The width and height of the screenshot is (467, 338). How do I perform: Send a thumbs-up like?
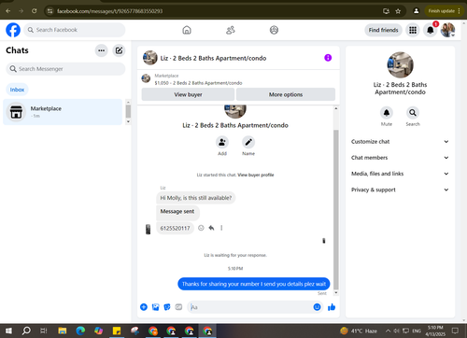coord(332,307)
